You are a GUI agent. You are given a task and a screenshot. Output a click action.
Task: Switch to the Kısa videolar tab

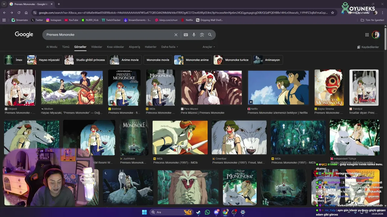[x=115, y=47]
